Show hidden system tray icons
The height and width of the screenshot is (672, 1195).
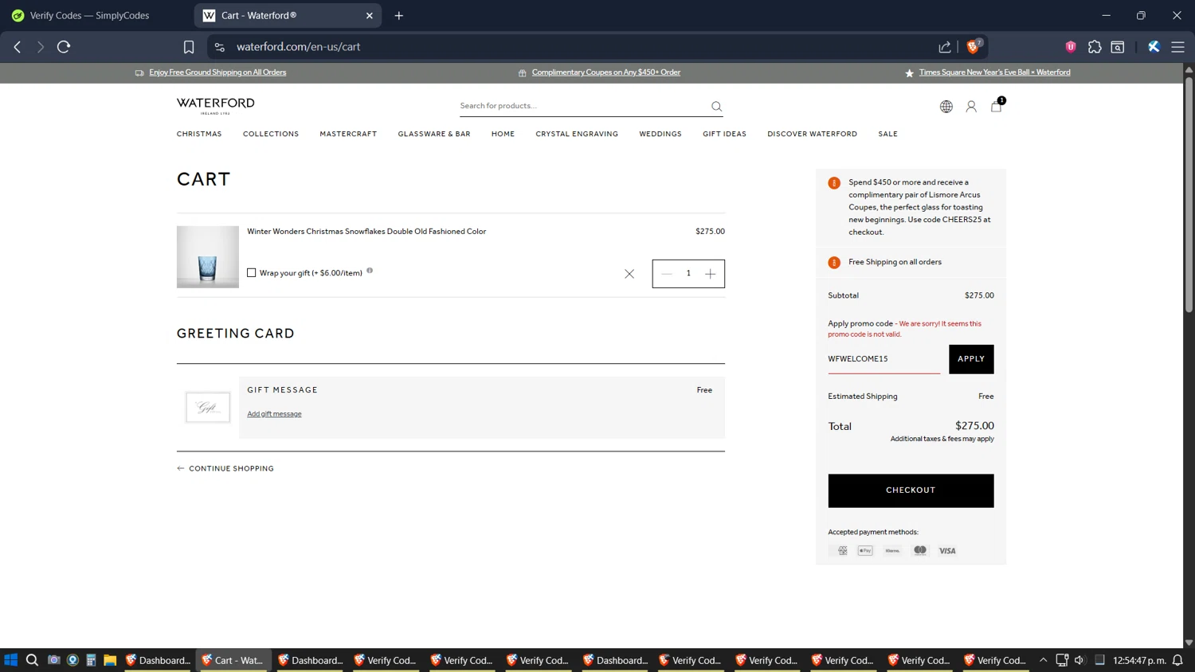[1043, 660]
